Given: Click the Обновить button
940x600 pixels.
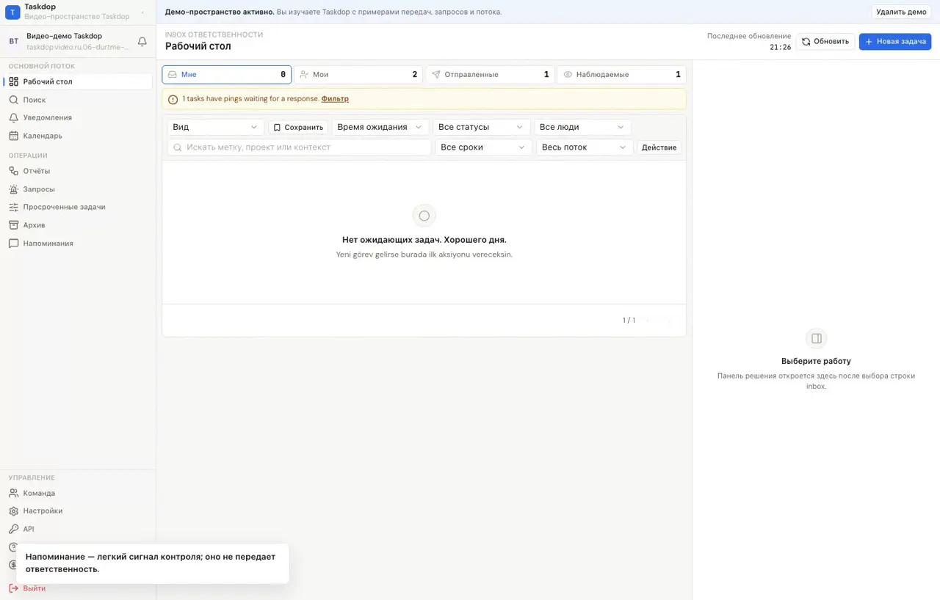Looking at the screenshot, I should pos(825,42).
